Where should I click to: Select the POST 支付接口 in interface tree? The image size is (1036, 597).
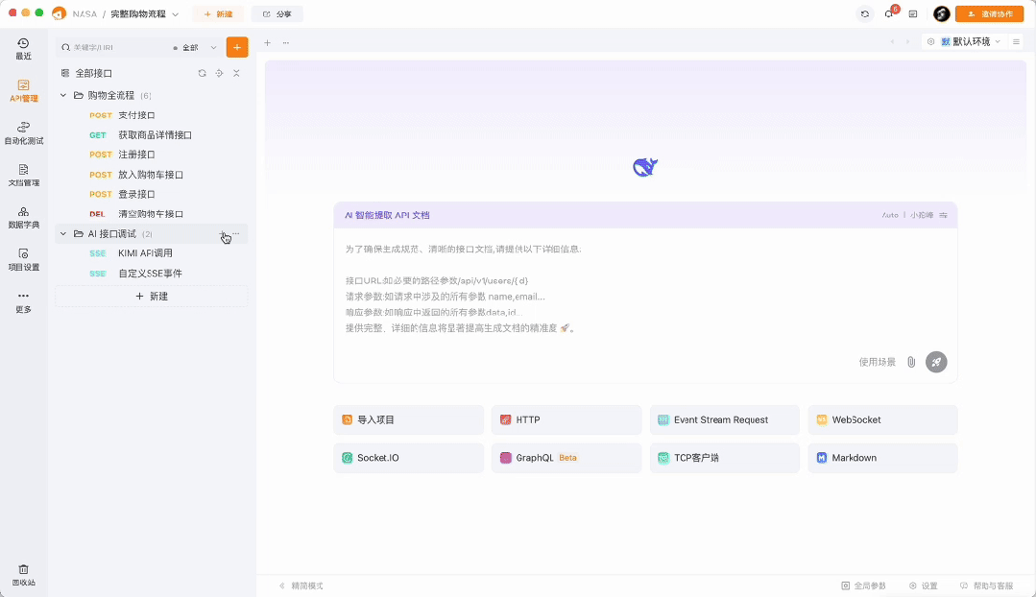[x=137, y=115]
